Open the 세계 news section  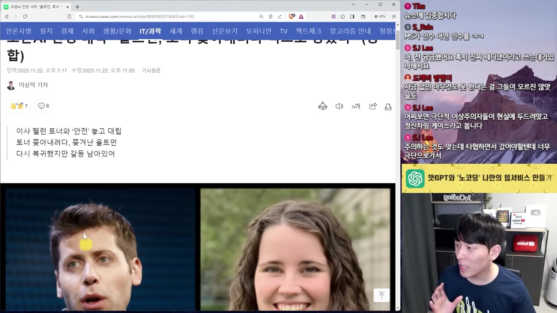(x=176, y=31)
